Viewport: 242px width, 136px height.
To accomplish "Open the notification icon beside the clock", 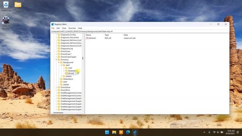I will [x=238, y=132].
